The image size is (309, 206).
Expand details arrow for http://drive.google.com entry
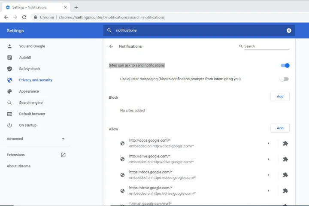[268, 159]
